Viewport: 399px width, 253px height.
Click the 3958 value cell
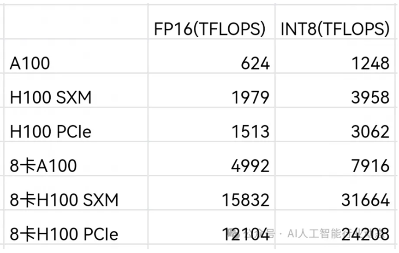coord(369,98)
